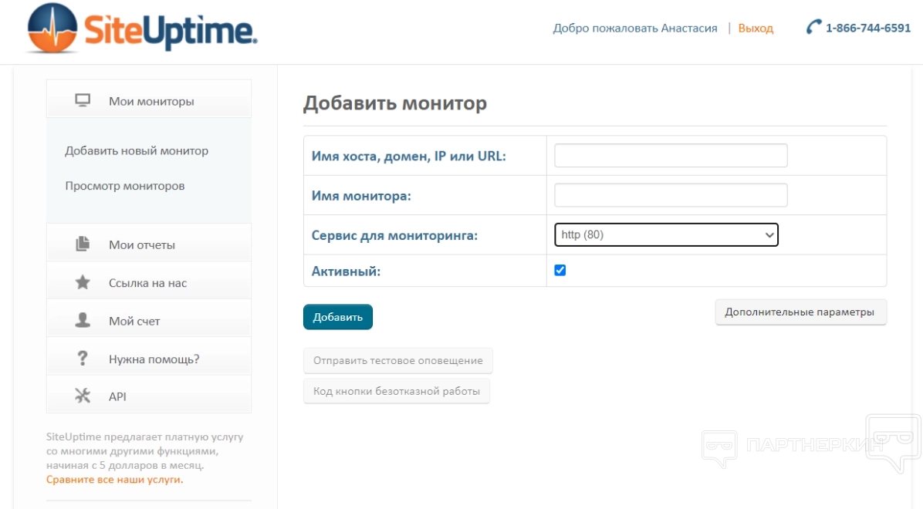Click the question mark icon in sidebar
Viewport: 923px width, 509px height.
[83, 359]
